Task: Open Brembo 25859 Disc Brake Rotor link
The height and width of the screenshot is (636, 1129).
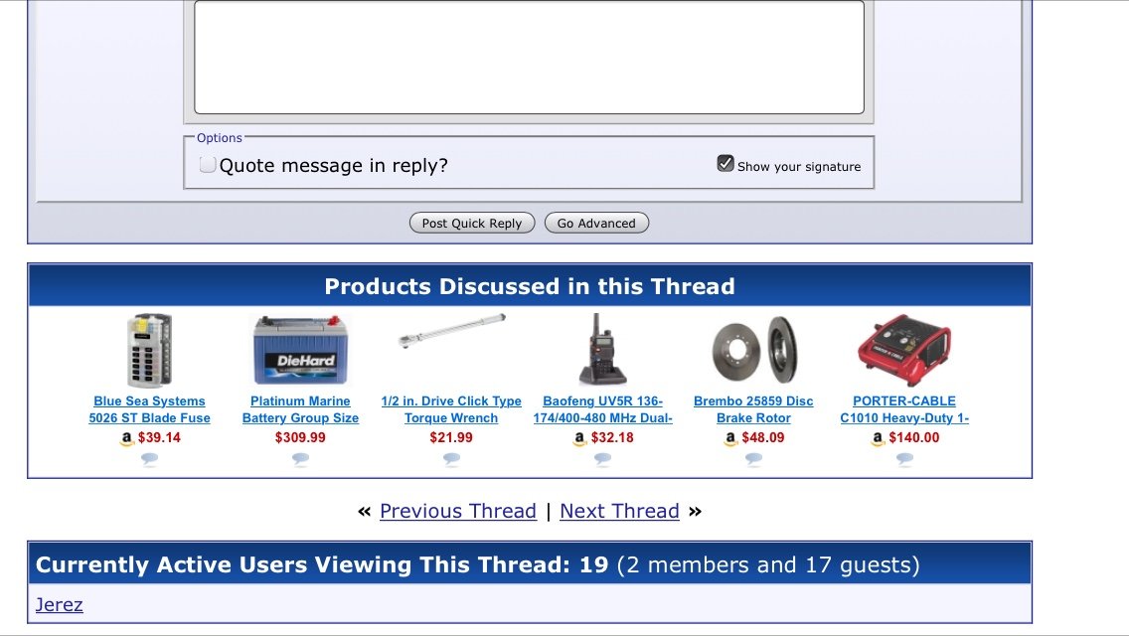Action: pyautogui.click(x=754, y=409)
